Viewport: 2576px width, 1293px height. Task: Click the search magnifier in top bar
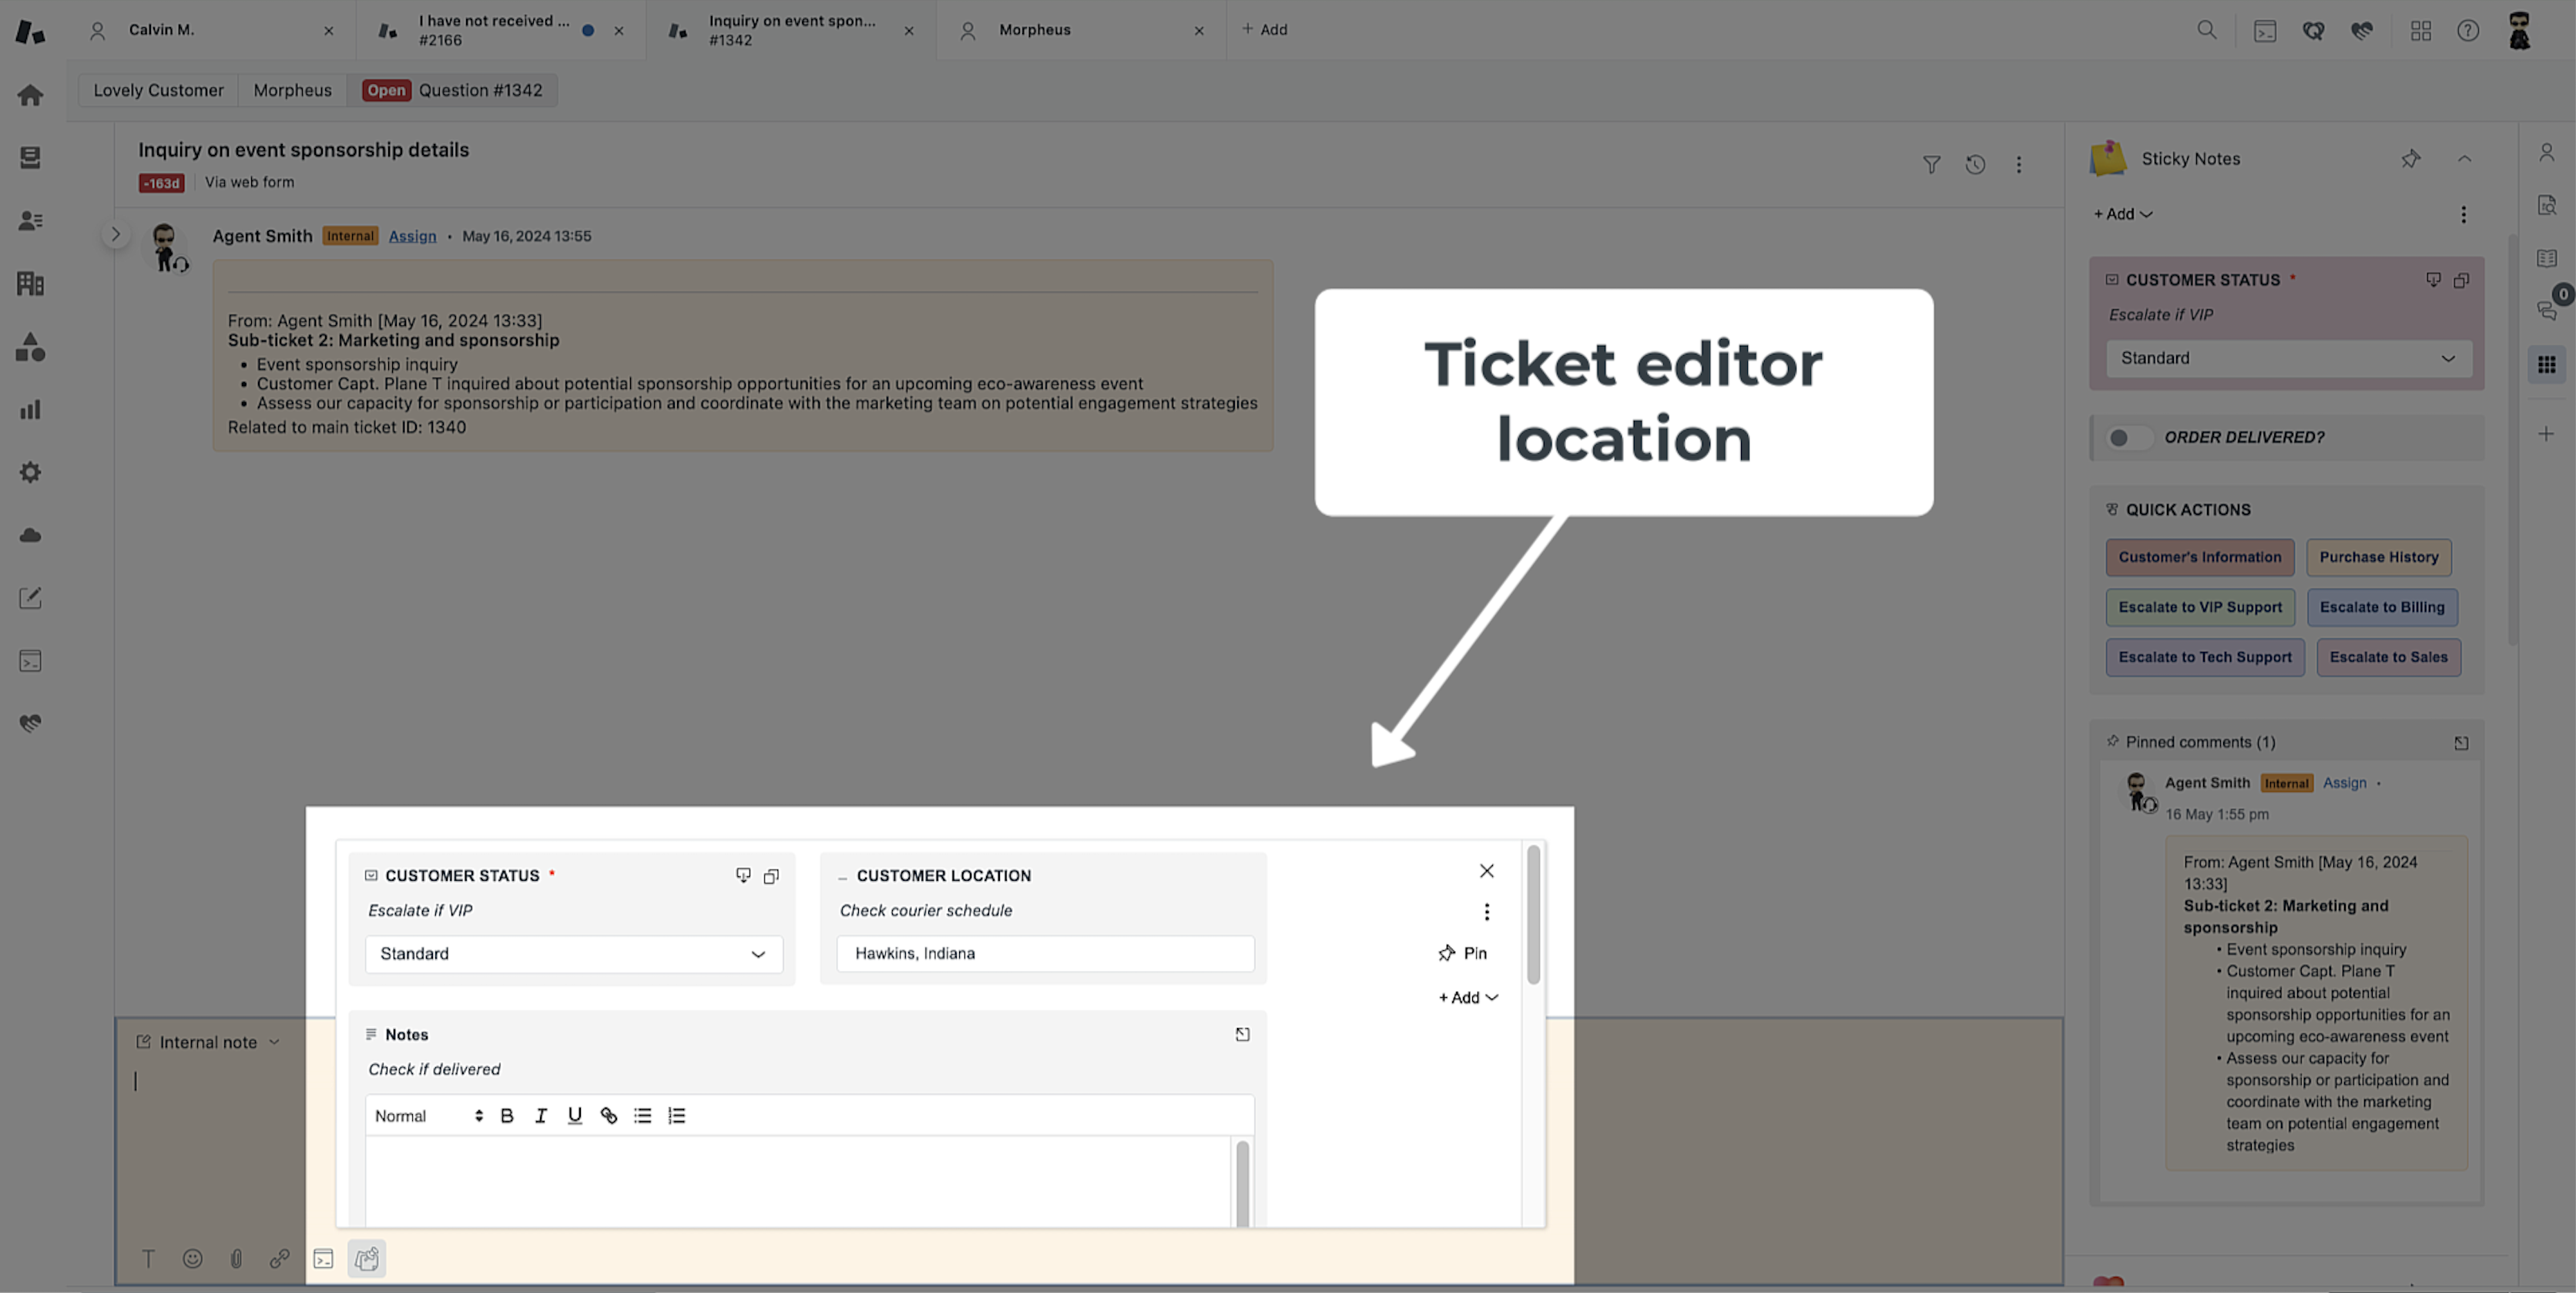click(x=2206, y=30)
